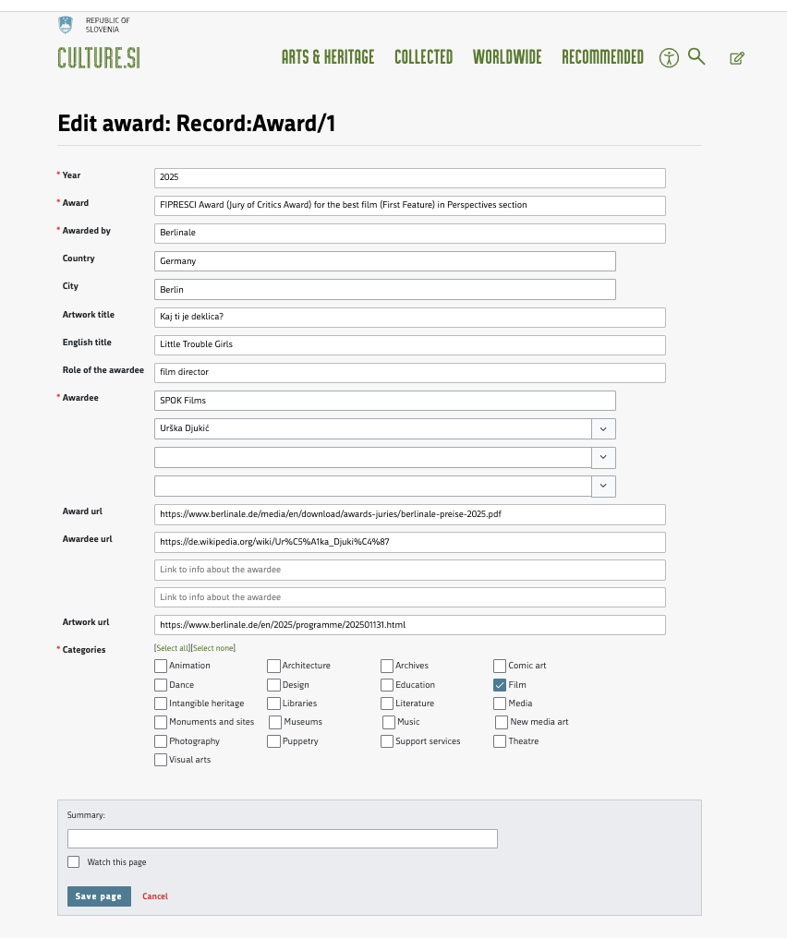This screenshot has width=787, height=938.
Task: Click the Year field containing 2025
Action: 410,177
